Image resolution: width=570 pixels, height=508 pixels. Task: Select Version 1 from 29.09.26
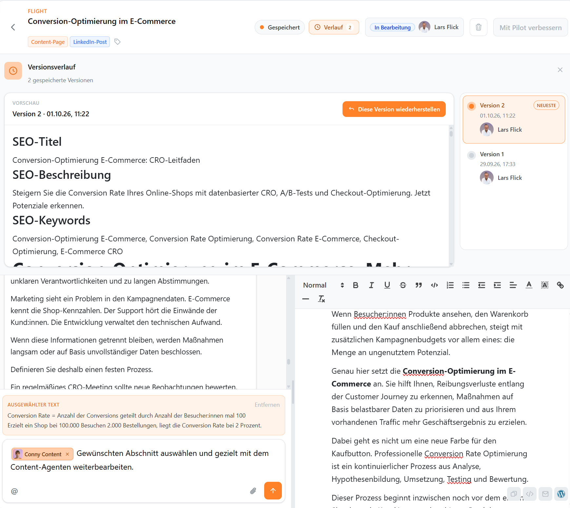coord(514,169)
